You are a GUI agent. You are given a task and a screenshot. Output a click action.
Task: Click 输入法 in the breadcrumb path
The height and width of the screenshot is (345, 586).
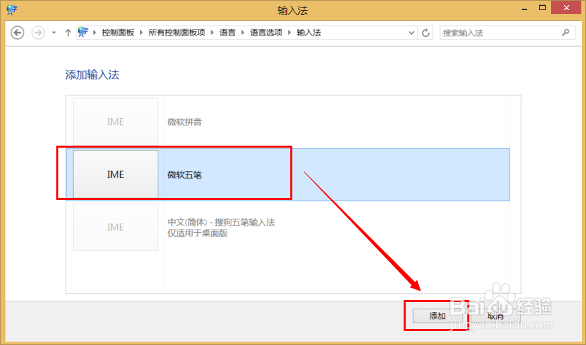pyautogui.click(x=308, y=33)
